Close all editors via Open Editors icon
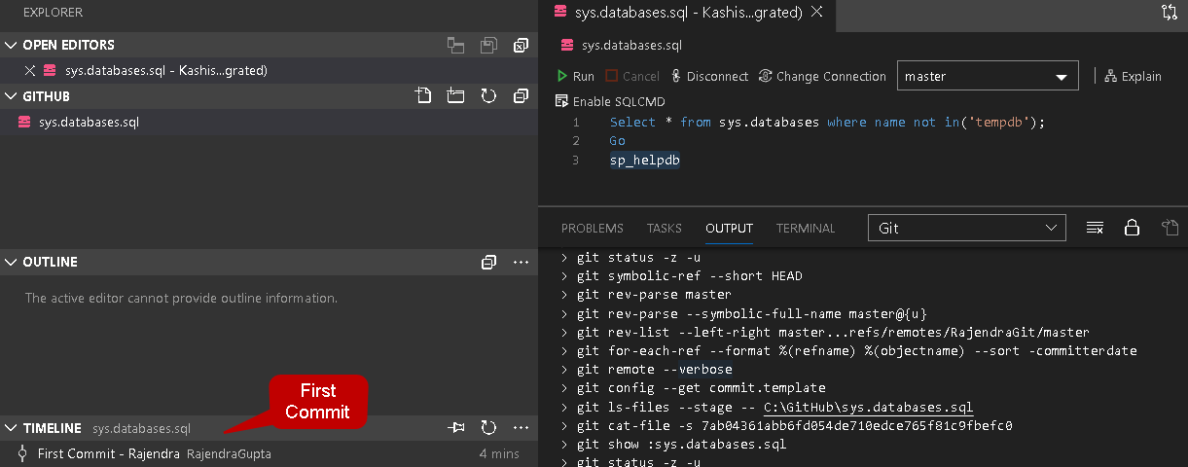1188x467 pixels. 522,45
